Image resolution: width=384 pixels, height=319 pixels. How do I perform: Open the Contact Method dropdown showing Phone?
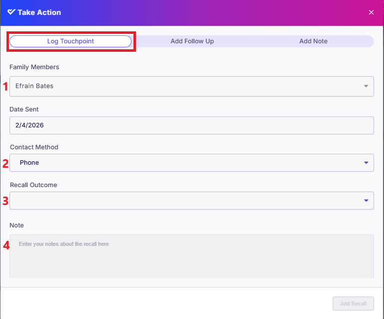click(x=192, y=163)
